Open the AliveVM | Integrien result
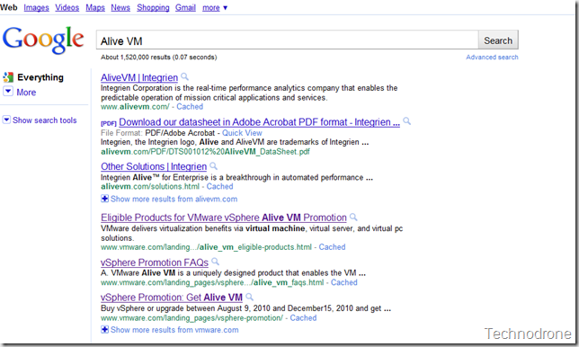579x347 pixels. click(139, 77)
